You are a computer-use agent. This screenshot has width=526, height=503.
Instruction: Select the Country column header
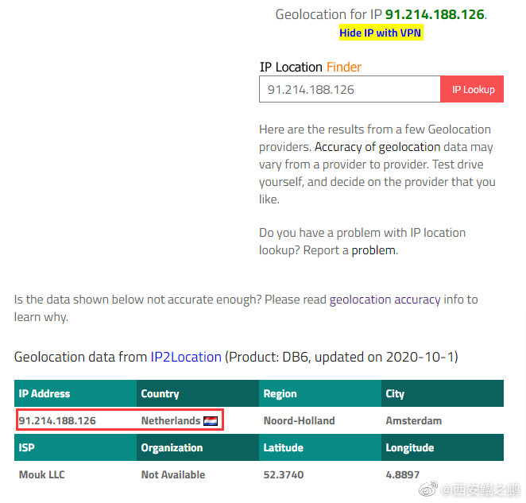tap(198, 393)
